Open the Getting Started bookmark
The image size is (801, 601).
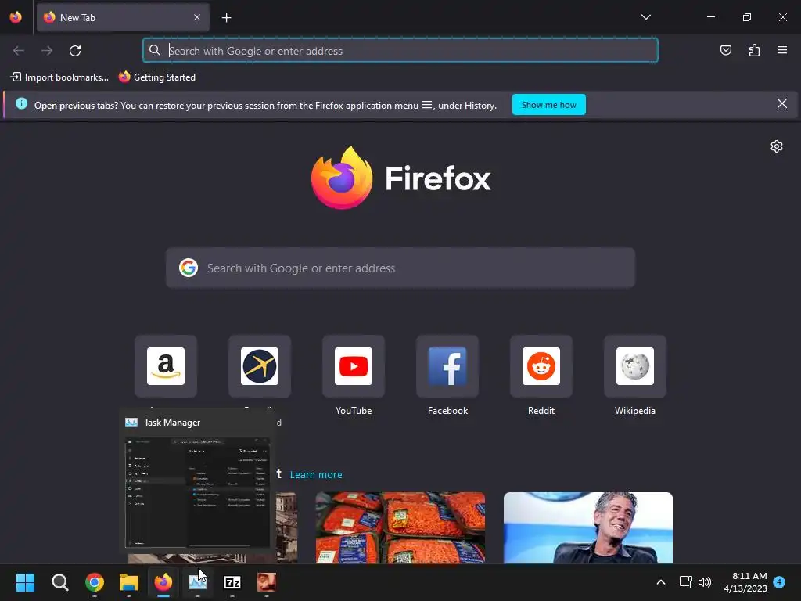click(156, 77)
